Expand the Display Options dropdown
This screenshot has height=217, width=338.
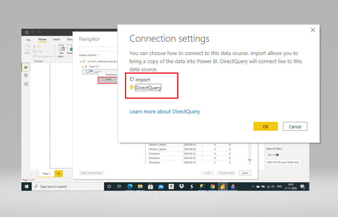pos(89,55)
